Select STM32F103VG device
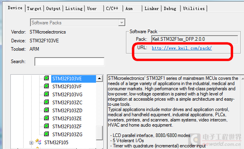 coord(67,95)
